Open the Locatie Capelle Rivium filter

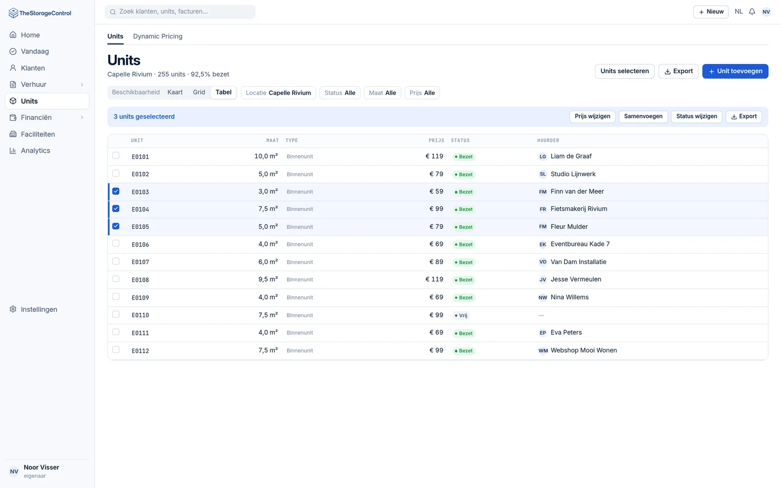(x=278, y=93)
